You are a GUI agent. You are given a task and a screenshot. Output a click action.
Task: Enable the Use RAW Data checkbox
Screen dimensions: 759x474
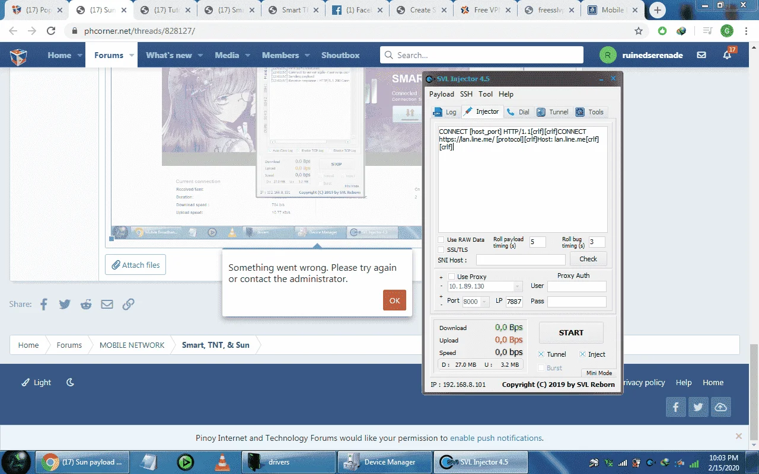[x=441, y=240]
